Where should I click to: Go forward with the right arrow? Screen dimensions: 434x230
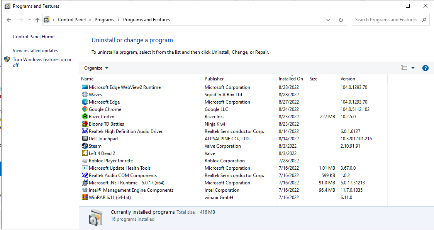[20, 20]
